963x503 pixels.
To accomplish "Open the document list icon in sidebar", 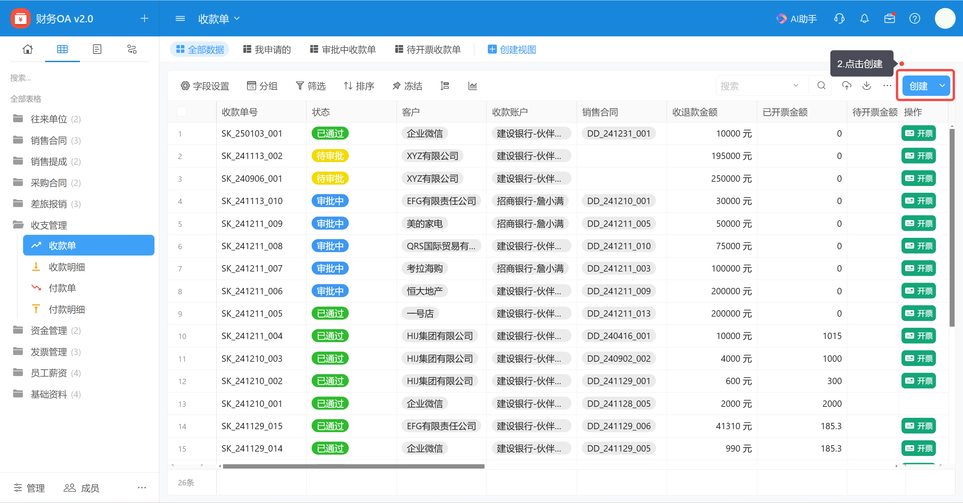I will tap(97, 49).
